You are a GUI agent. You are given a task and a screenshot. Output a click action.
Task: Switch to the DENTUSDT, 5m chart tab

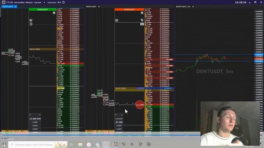click(183, 7)
